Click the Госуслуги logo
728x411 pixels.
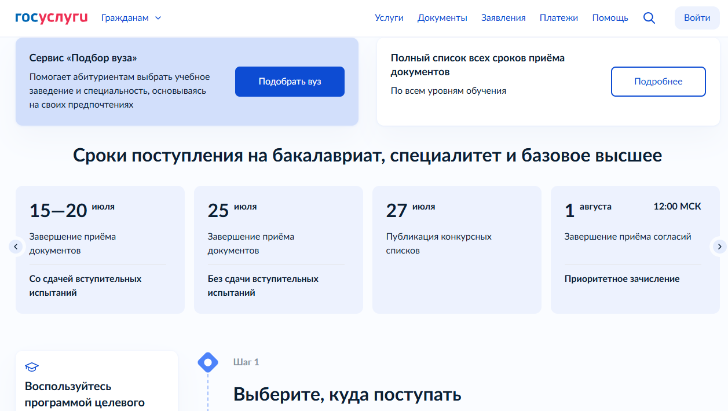click(x=52, y=17)
